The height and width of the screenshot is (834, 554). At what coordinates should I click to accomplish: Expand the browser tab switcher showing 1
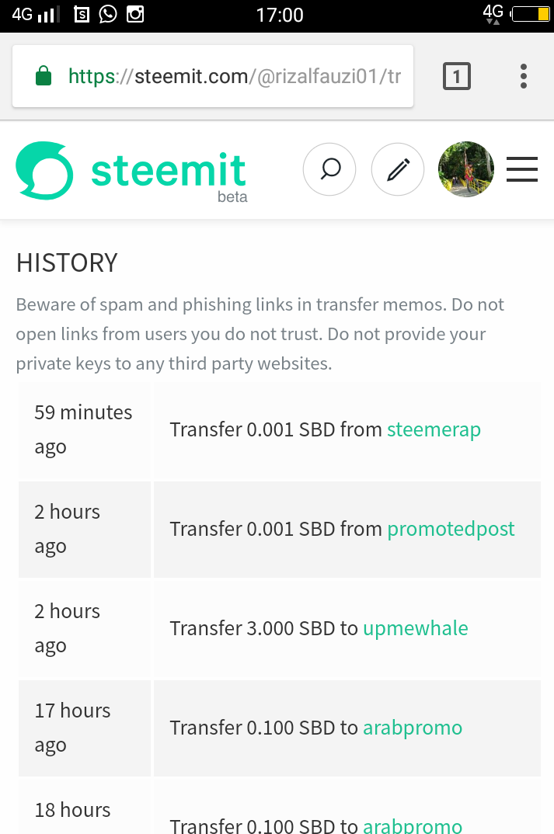456,75
